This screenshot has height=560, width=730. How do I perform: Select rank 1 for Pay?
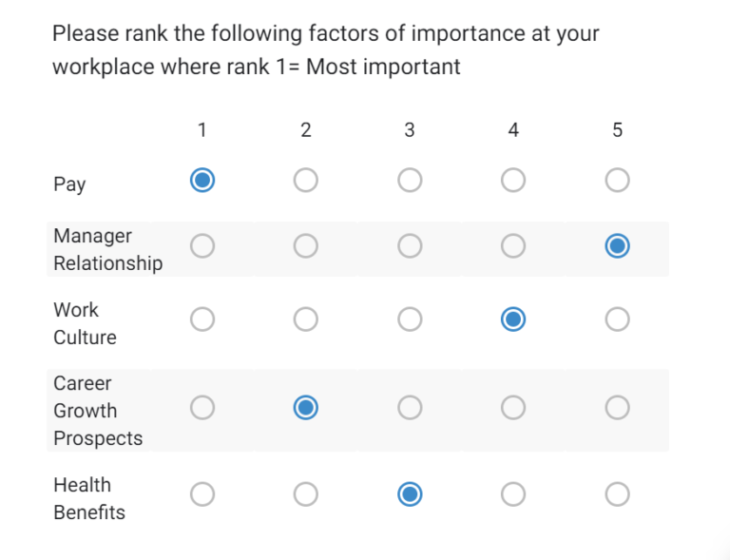[202, 180]
